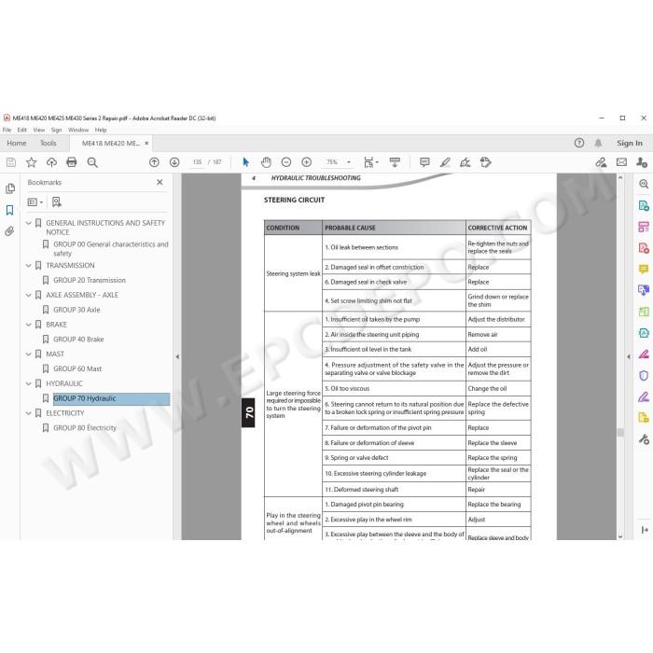Click the page number input field
Viewport: 653px width, 653px height.
point(198,162)
